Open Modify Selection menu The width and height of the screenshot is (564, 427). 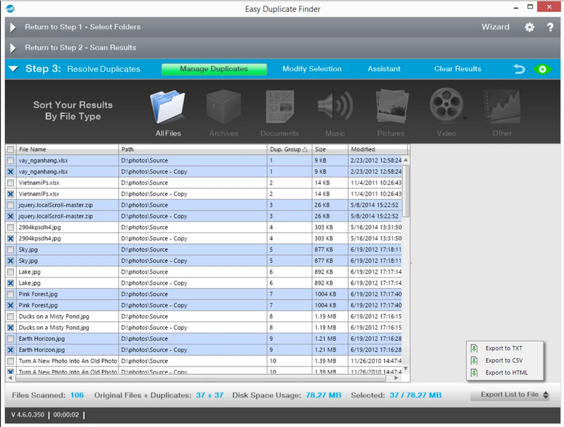pyautogui.click(x=312, y=69)
